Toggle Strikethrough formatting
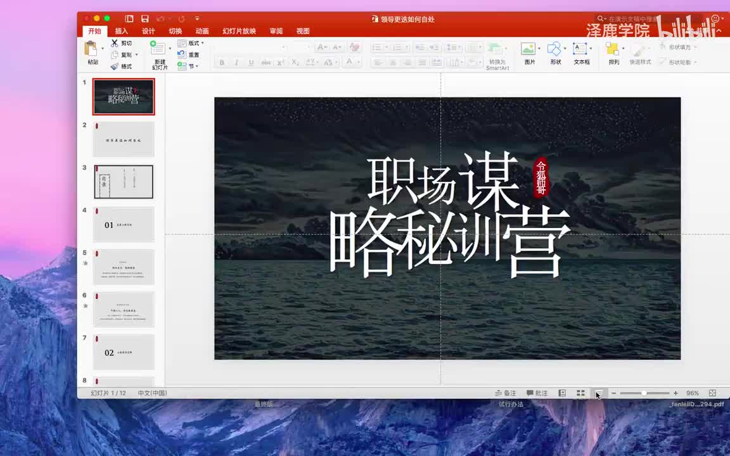 (266, 62)
